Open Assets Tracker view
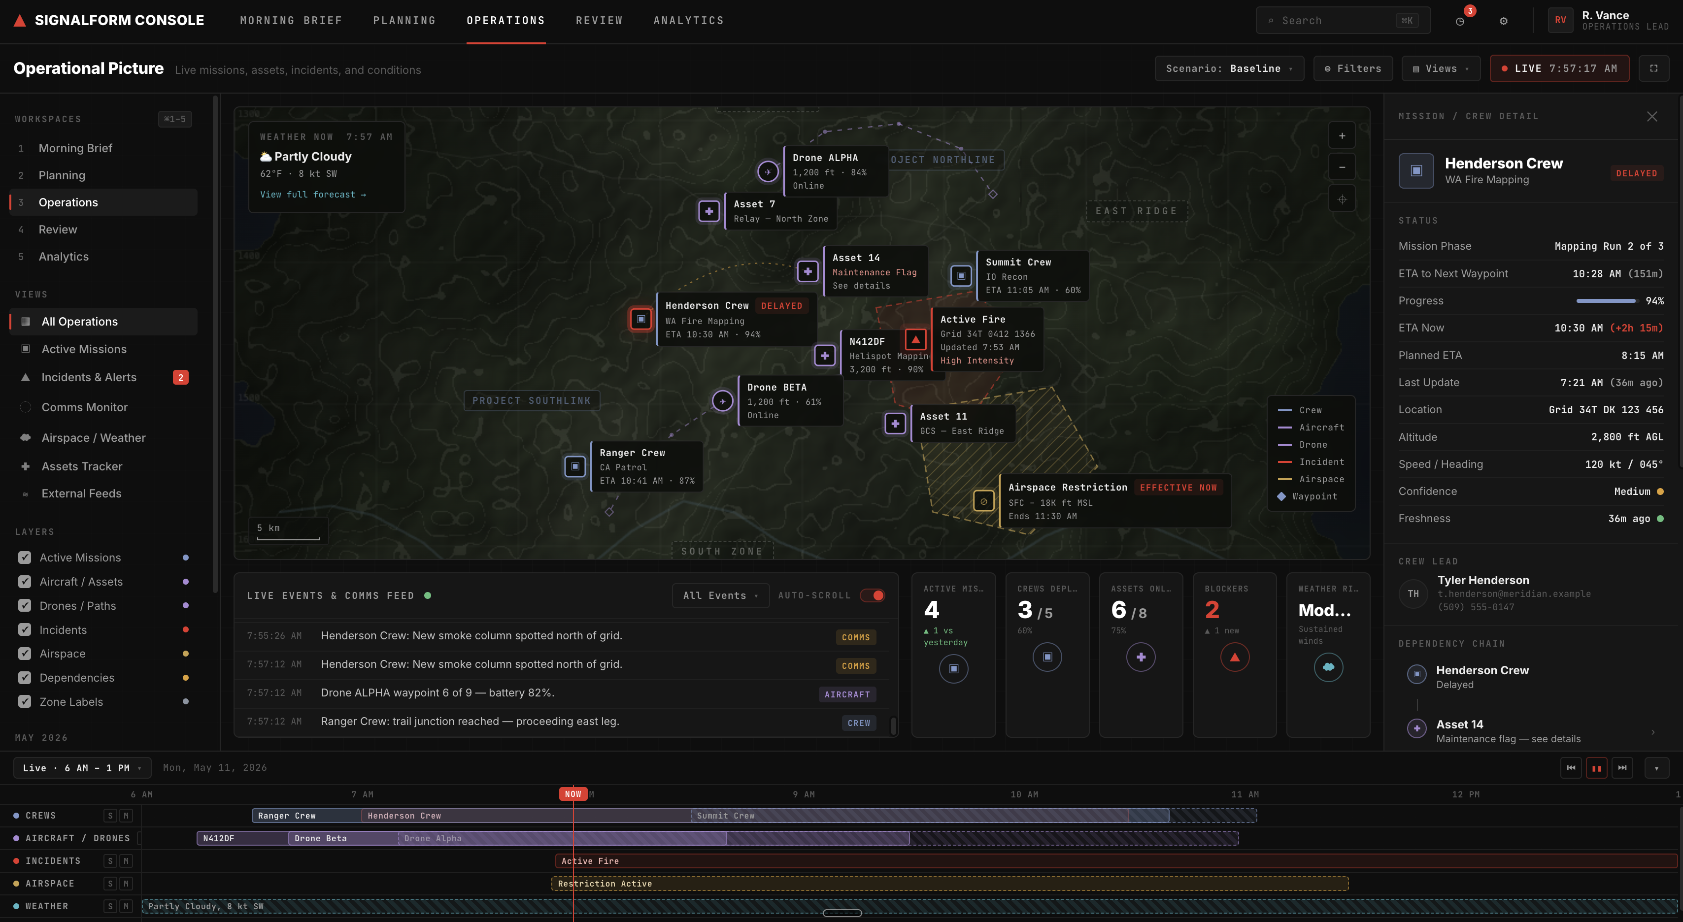The image size is (1683, 922). pos(103,466)
